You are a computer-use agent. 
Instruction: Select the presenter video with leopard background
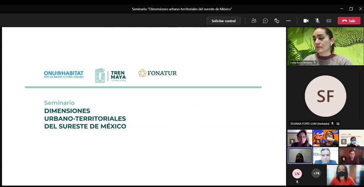click(x=326, y=46)
